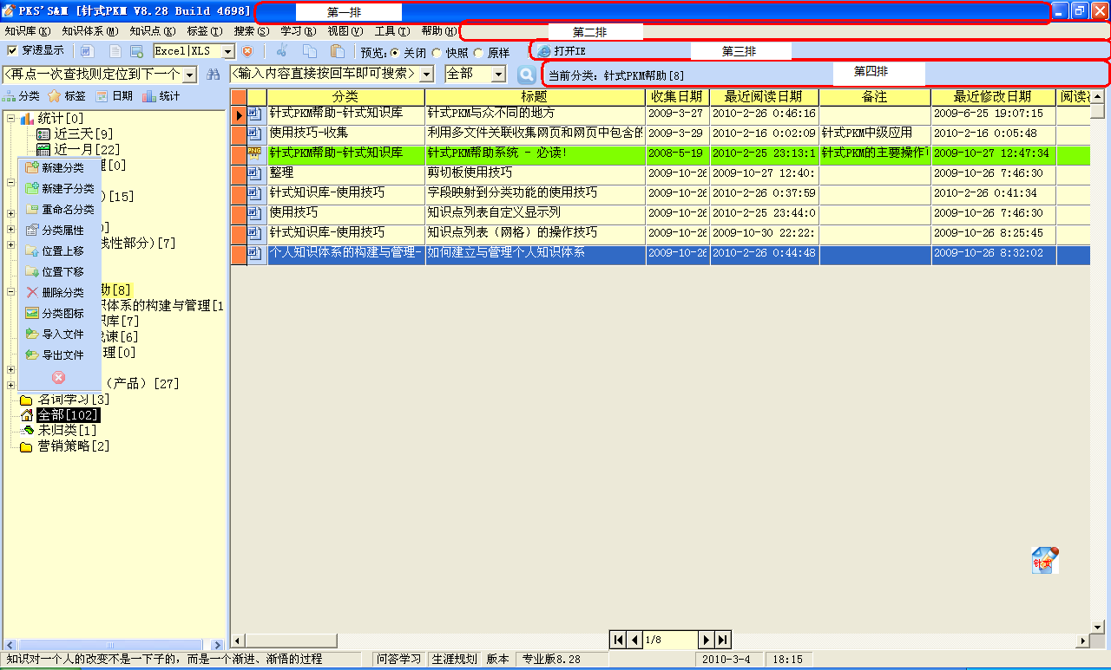Screen dimensions: 1111x670
Task: Collapse the 统计 tree node
Action: point(10,119)
